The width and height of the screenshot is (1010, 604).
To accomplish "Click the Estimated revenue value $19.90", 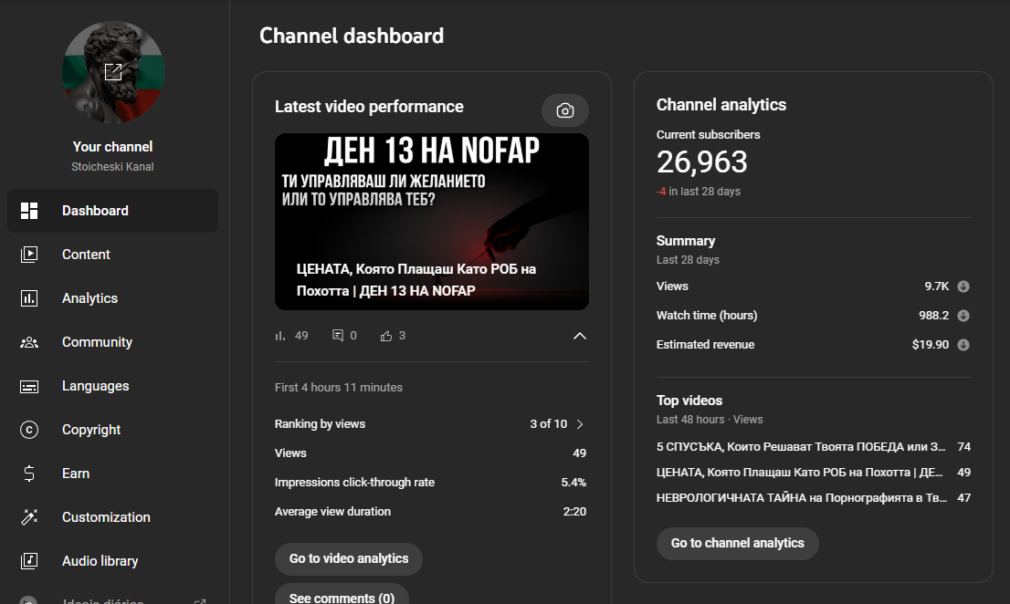I will tap(931, 344).
